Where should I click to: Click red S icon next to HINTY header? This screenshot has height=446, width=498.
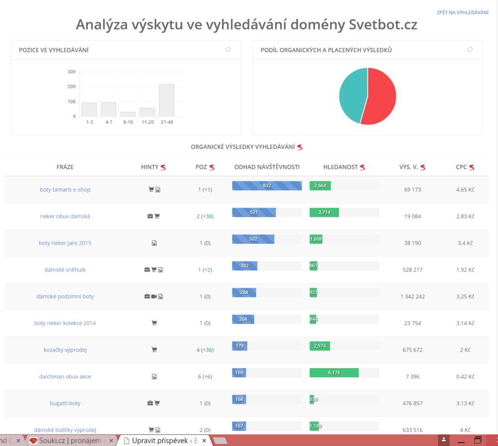pyautogui.click(x=163, y=167)
